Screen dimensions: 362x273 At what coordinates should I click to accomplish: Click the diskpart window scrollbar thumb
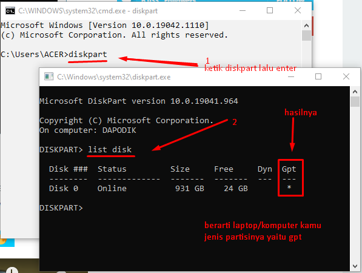tap(355, 102)
